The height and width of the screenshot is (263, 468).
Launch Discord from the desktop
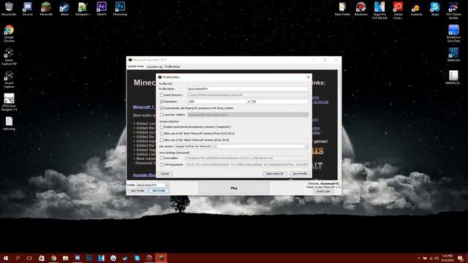(x=28, y=9)
